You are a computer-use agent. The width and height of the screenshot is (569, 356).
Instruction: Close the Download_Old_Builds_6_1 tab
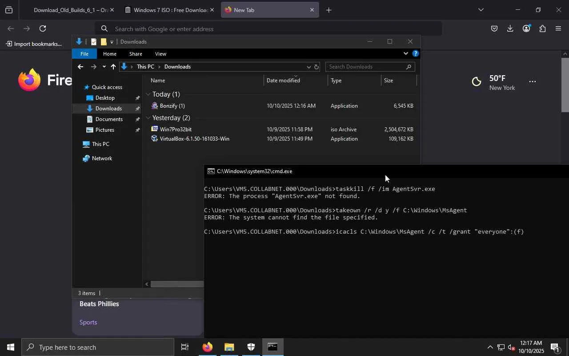pos(112,10)
